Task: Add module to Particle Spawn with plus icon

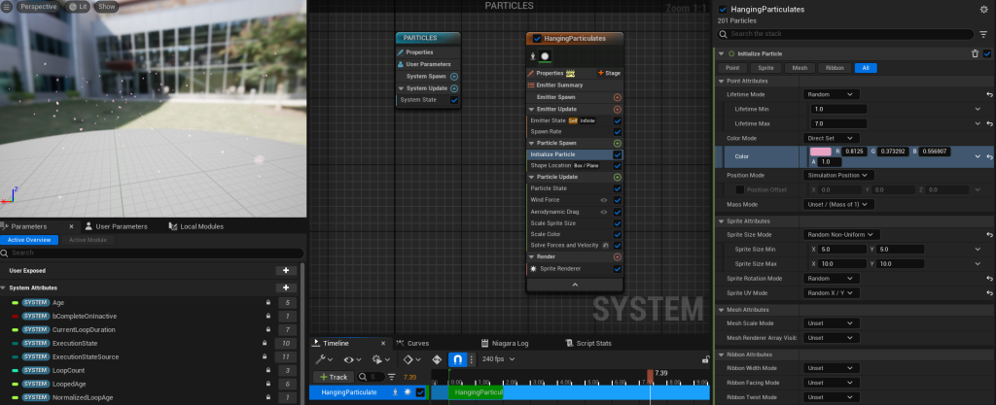Action: 617,143
